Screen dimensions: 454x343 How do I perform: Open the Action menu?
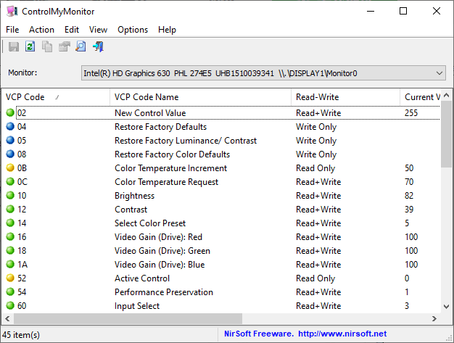(x=41, y=30)
